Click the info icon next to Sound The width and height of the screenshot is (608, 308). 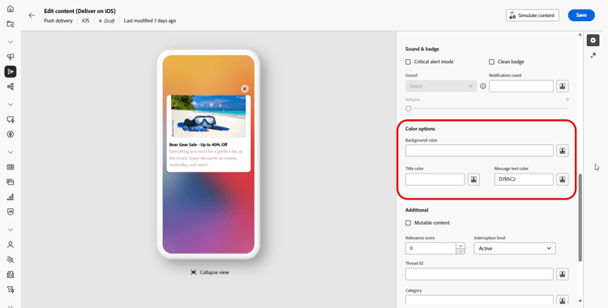point(483,87)
